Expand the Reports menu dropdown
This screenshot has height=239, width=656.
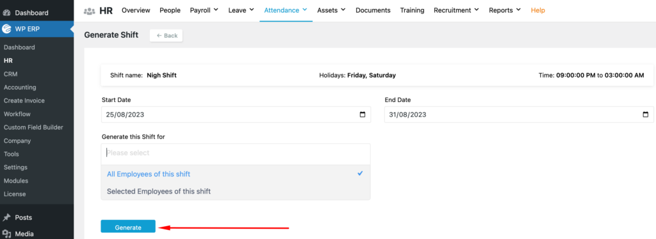pyautogui.click(x=518, y=10)
